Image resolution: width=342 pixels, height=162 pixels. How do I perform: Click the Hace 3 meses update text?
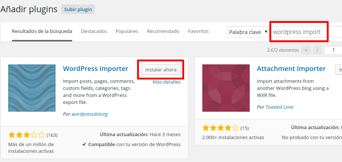pos(165,134)
